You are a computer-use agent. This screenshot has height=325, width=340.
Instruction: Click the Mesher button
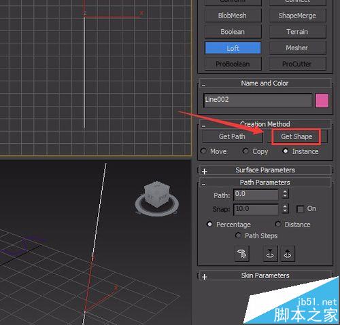(x=297, y=48)
